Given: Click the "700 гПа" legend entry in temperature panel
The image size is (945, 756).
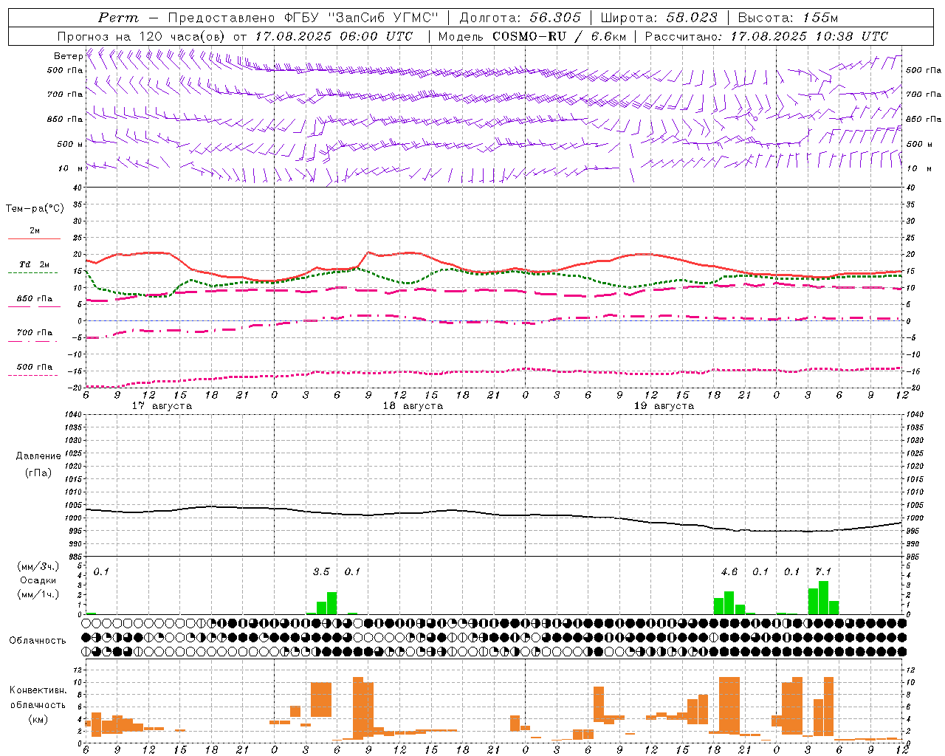Looking at the screenshot, I should point(34,332).
